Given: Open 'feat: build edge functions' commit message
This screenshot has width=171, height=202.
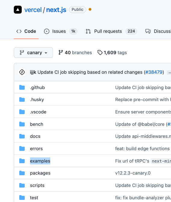Looking at the screenshot, I should click(142, 149).
